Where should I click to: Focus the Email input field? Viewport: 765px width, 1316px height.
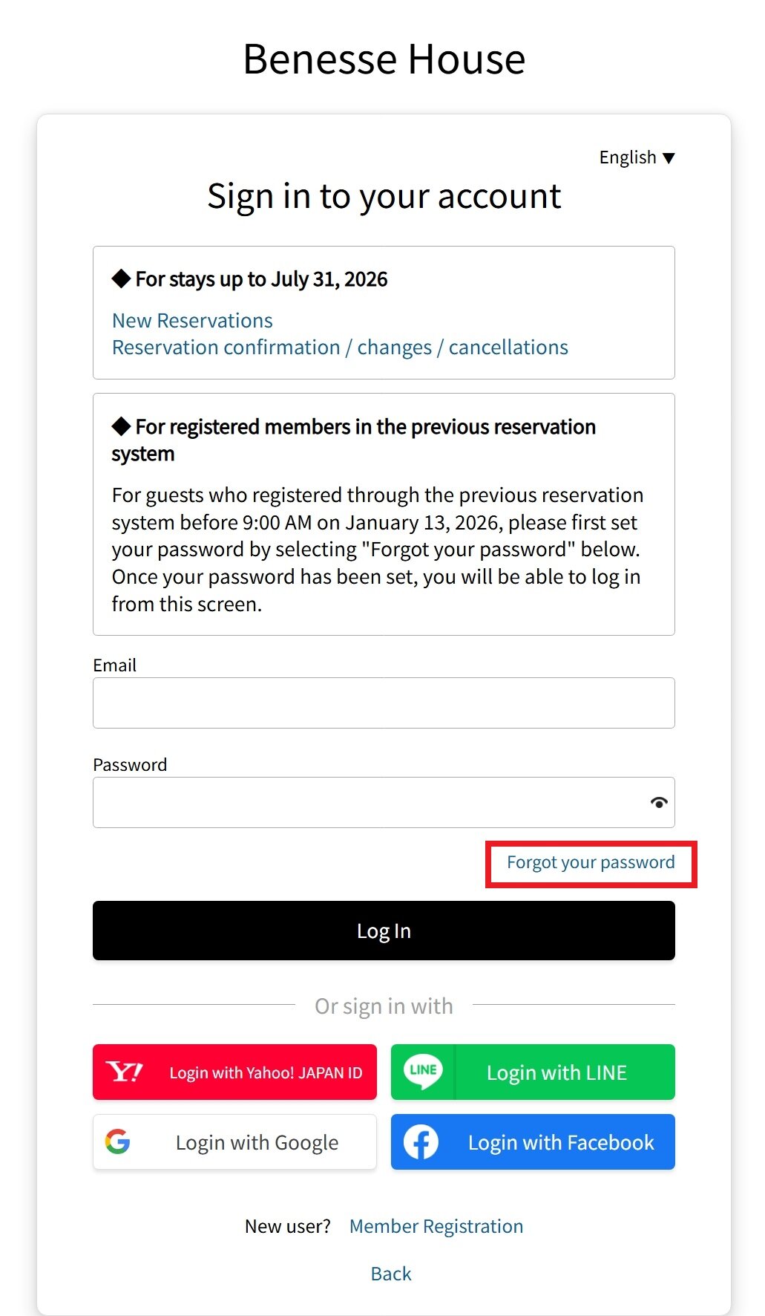384,703
